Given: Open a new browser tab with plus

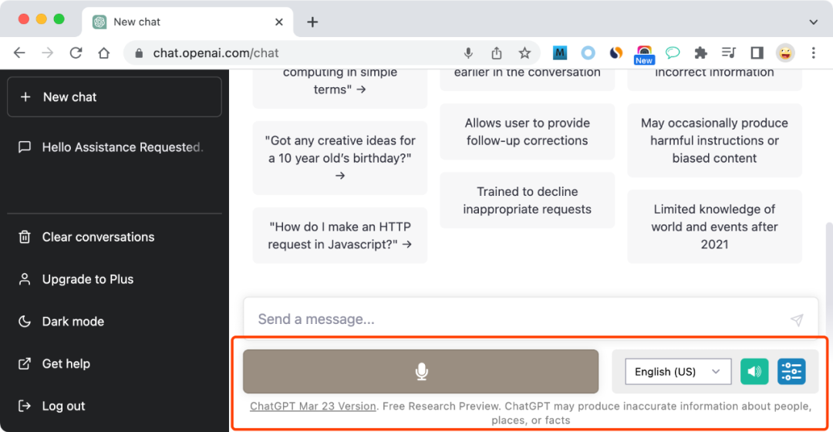Looking at the screenshot, I should pyautogui.click(x=312, y=22).
